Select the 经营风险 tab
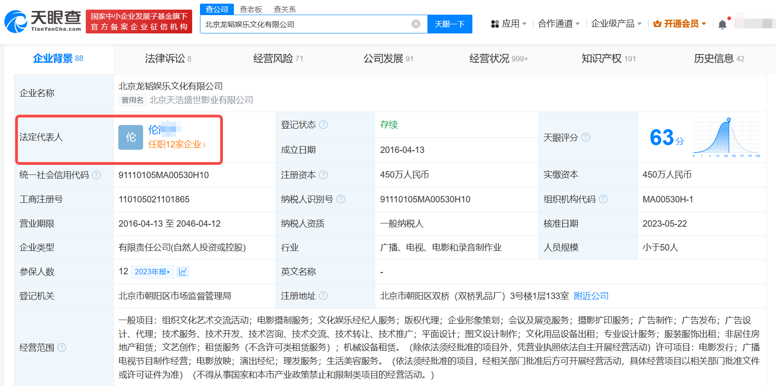 (278, 59)
